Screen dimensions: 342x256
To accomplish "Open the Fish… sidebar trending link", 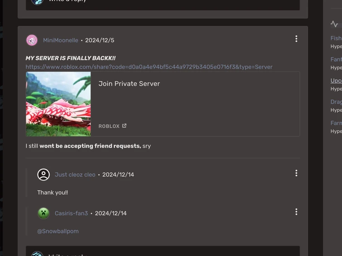I will pos(336,38).
